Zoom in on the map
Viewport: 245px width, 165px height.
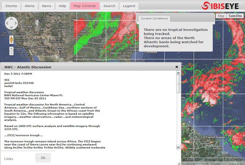click(11, 49)
